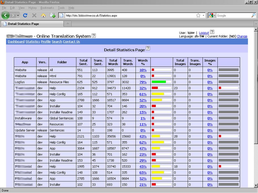258x193 pixels.
Task: Click the 79% words link for LogSys
Action: 143,82
